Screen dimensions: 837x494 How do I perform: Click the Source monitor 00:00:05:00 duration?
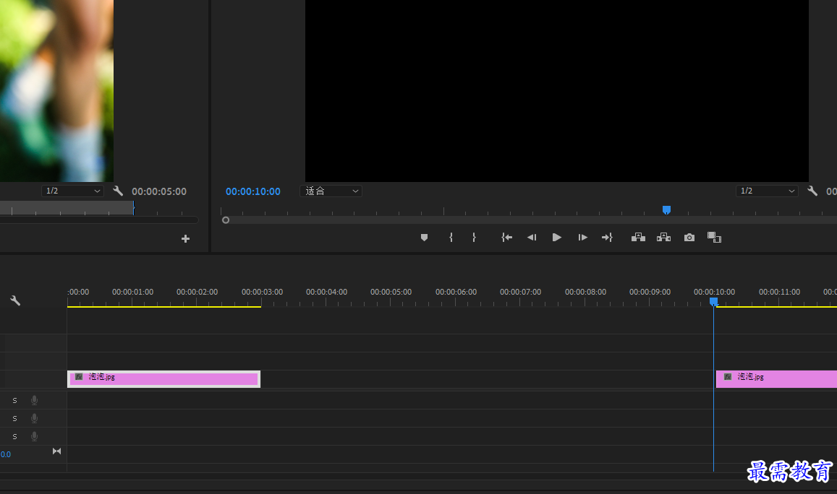(159, 191)
